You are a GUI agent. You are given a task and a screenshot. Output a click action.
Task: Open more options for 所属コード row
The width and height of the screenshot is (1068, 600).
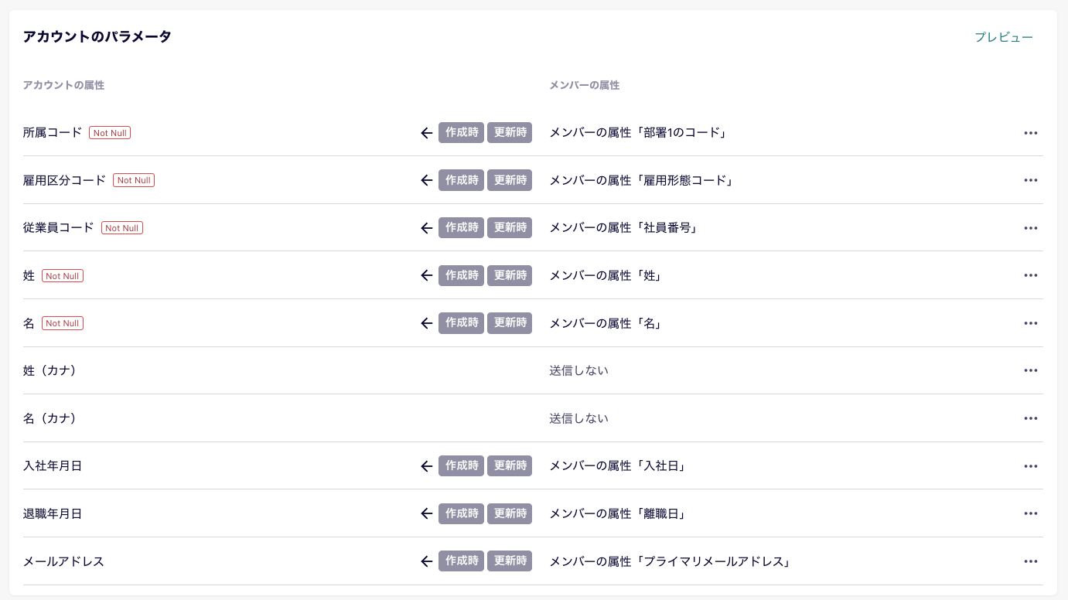pos(1030,133)
